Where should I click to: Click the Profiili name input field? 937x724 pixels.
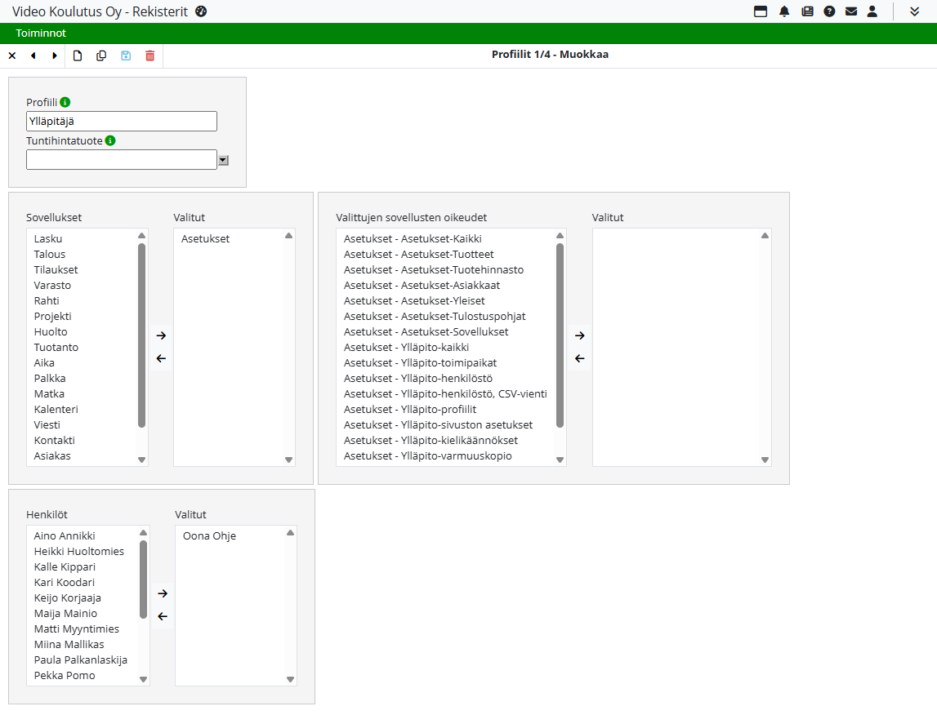[x=122, y=122]
